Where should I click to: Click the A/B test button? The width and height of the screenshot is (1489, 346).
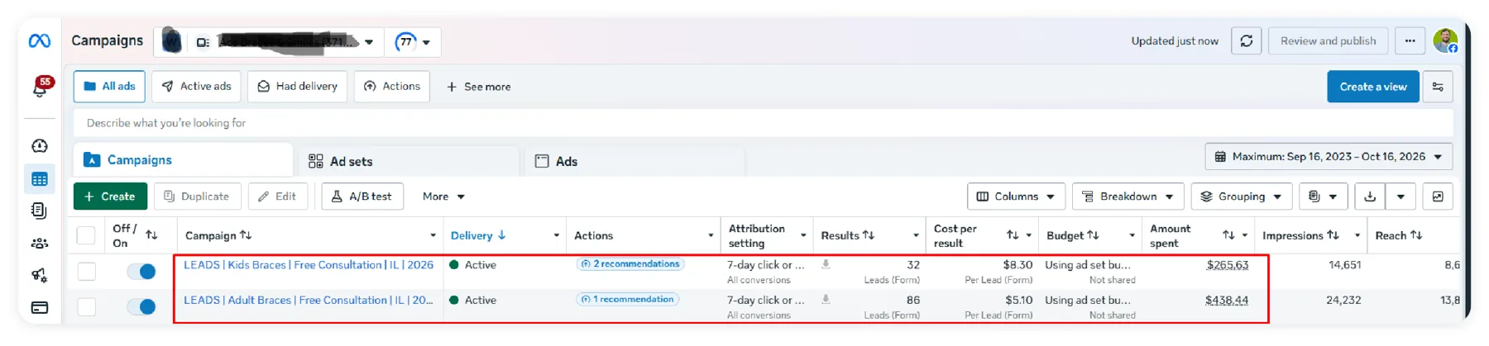pos(362,197)
